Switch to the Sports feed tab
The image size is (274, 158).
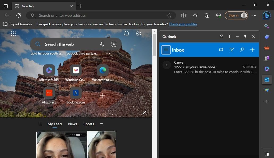coord(88,124)
